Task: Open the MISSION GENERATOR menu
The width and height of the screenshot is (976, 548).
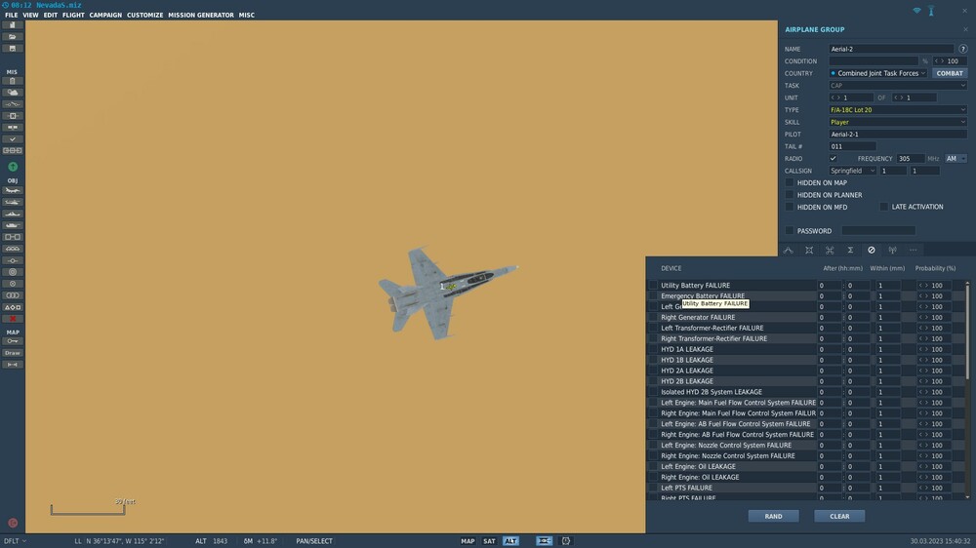Action: (x=201, y=15)
